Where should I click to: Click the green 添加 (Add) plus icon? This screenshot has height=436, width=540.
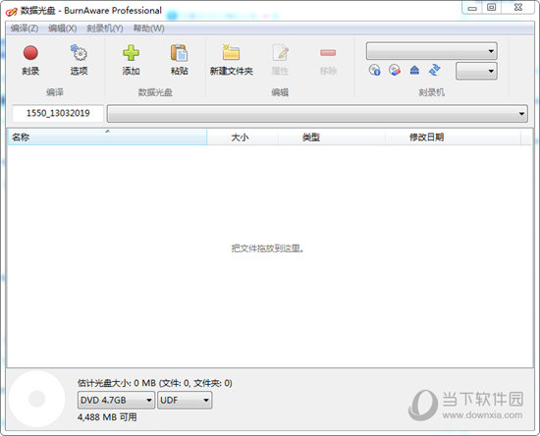tap(131, 53)
